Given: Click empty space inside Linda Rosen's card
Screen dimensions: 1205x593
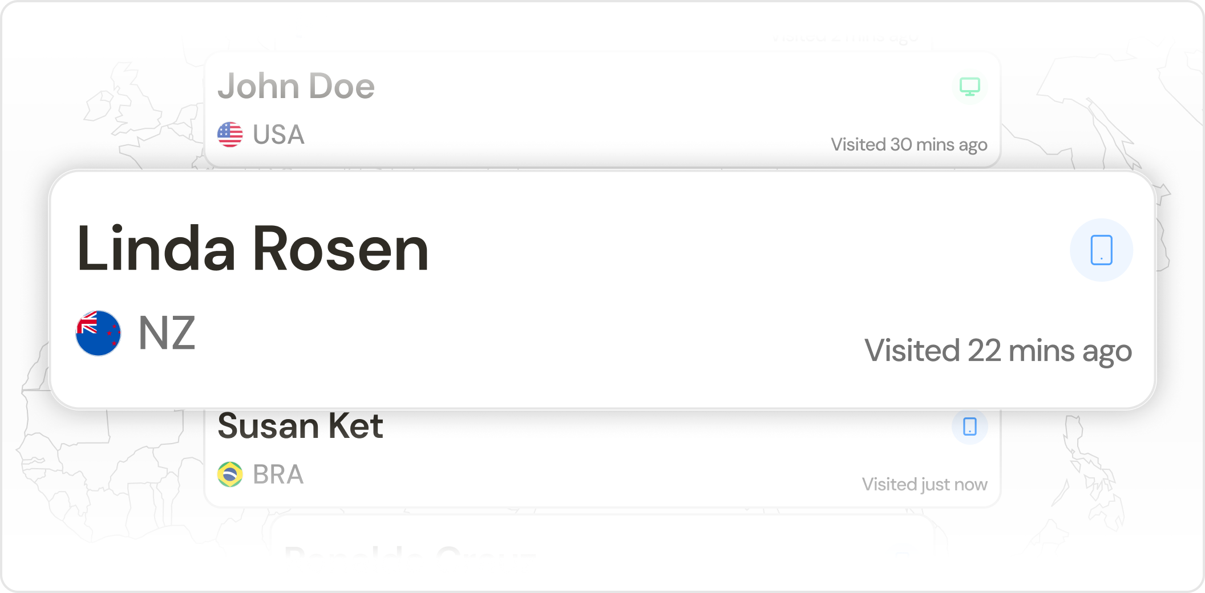Looking at the screenshot, I should [628, 285].
